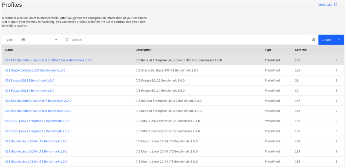Open the overflow menu for CIS SUSE Linux Enterprise 12
This screenshot has width=347, height=168.
[337, 121]
